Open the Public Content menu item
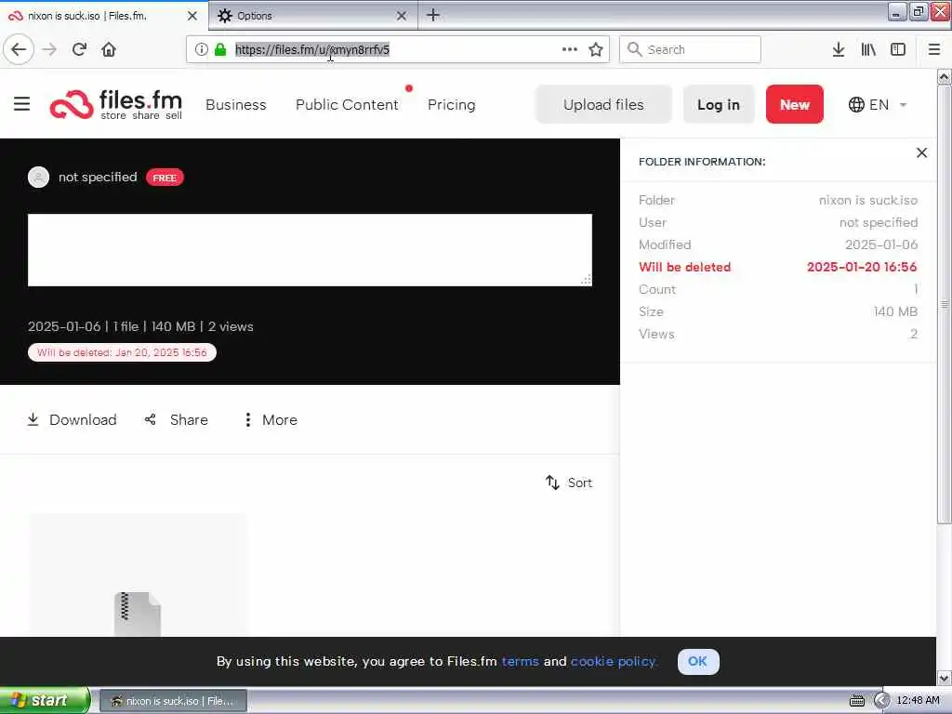 [347, 105]
